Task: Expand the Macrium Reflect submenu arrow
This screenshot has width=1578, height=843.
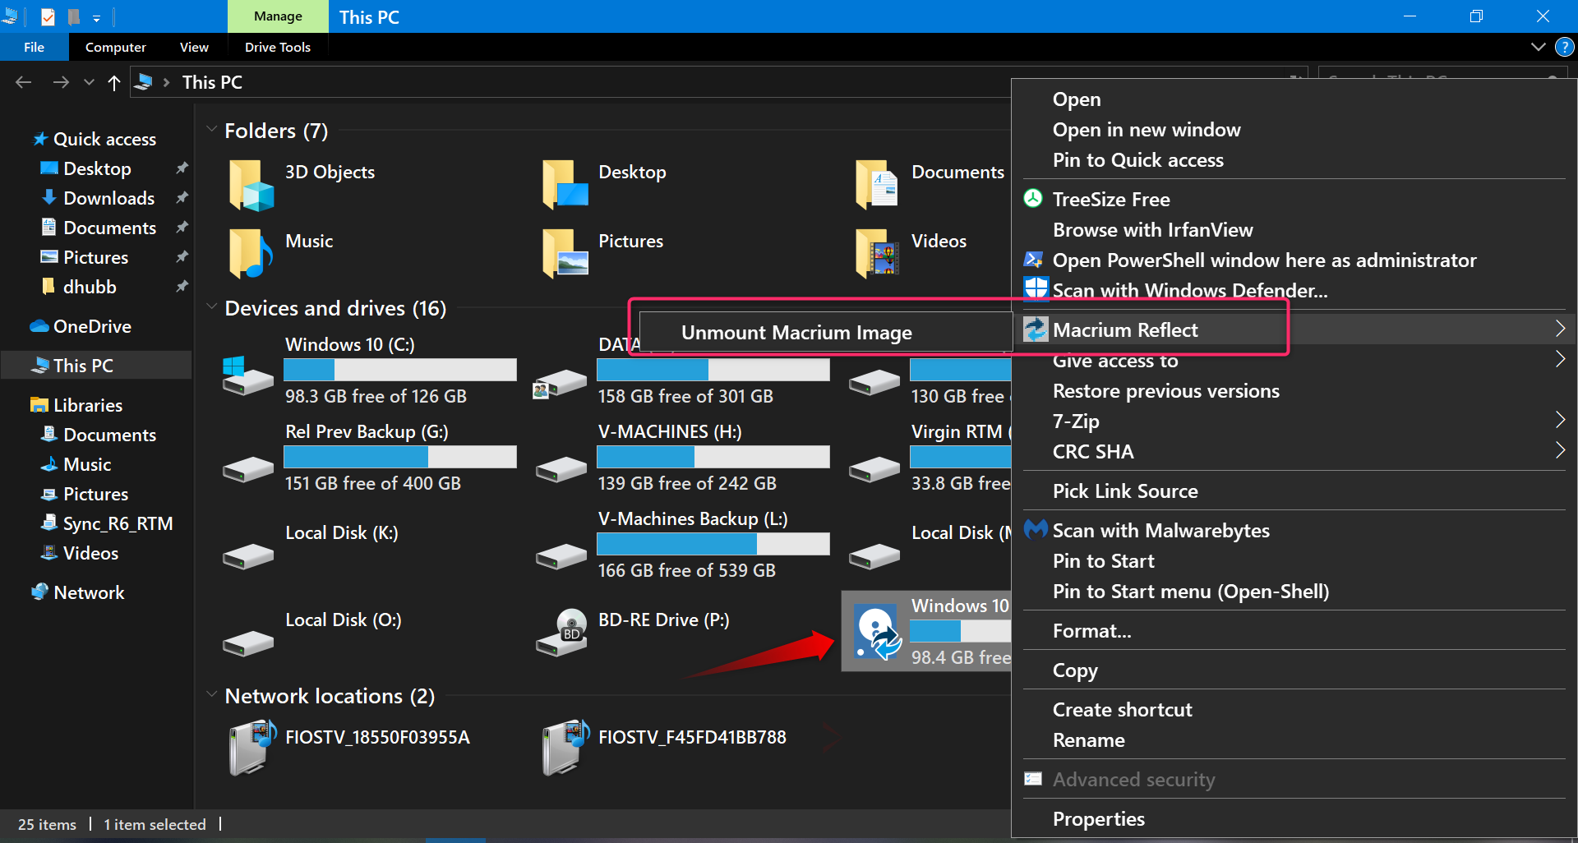Action: click(x=1559, y=329)
